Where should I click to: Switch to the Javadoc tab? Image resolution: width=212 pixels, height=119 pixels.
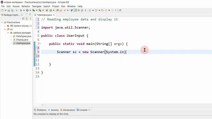tap(53, 110)
